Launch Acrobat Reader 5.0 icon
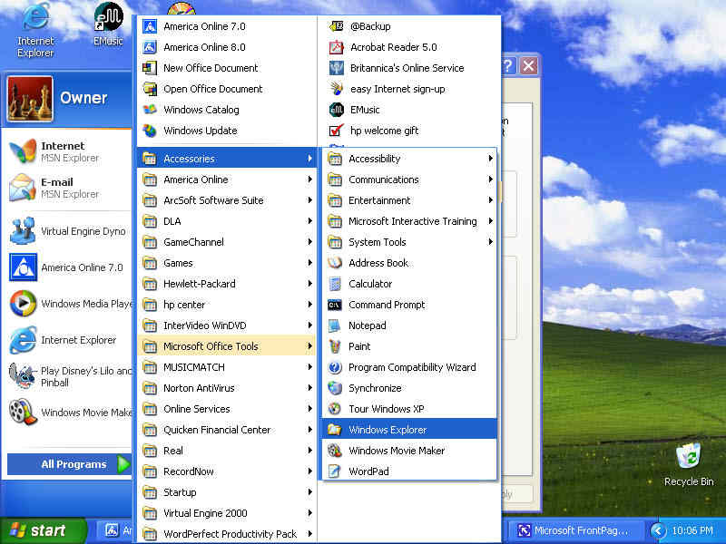Image resolution: width=726 pixels, height=544 pixels. click(x=336, y=47)
